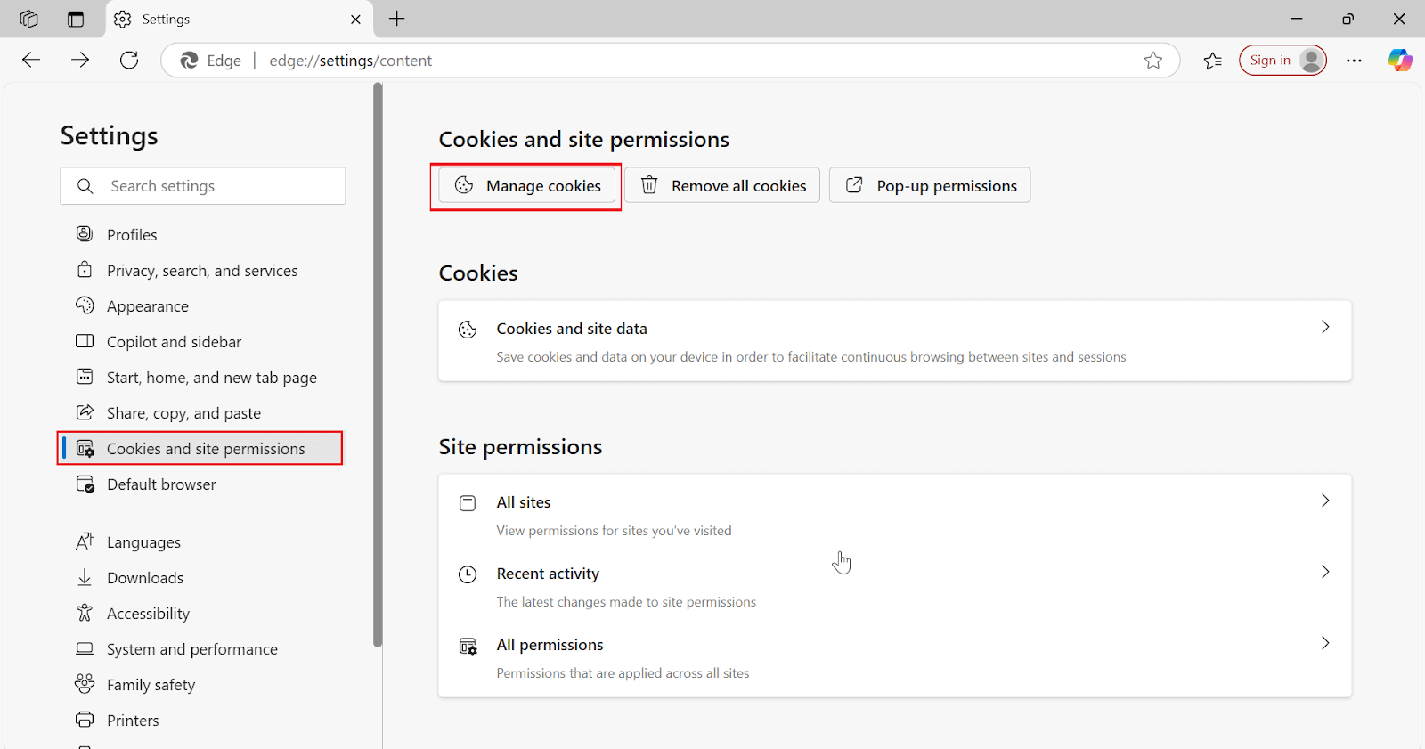Open browser workspaces icon
Viewport: 1425px width, 749px height.
[28, 18]
